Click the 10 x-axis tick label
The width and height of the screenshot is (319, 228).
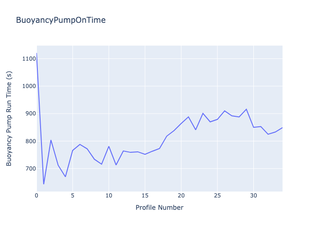[108, 195]
